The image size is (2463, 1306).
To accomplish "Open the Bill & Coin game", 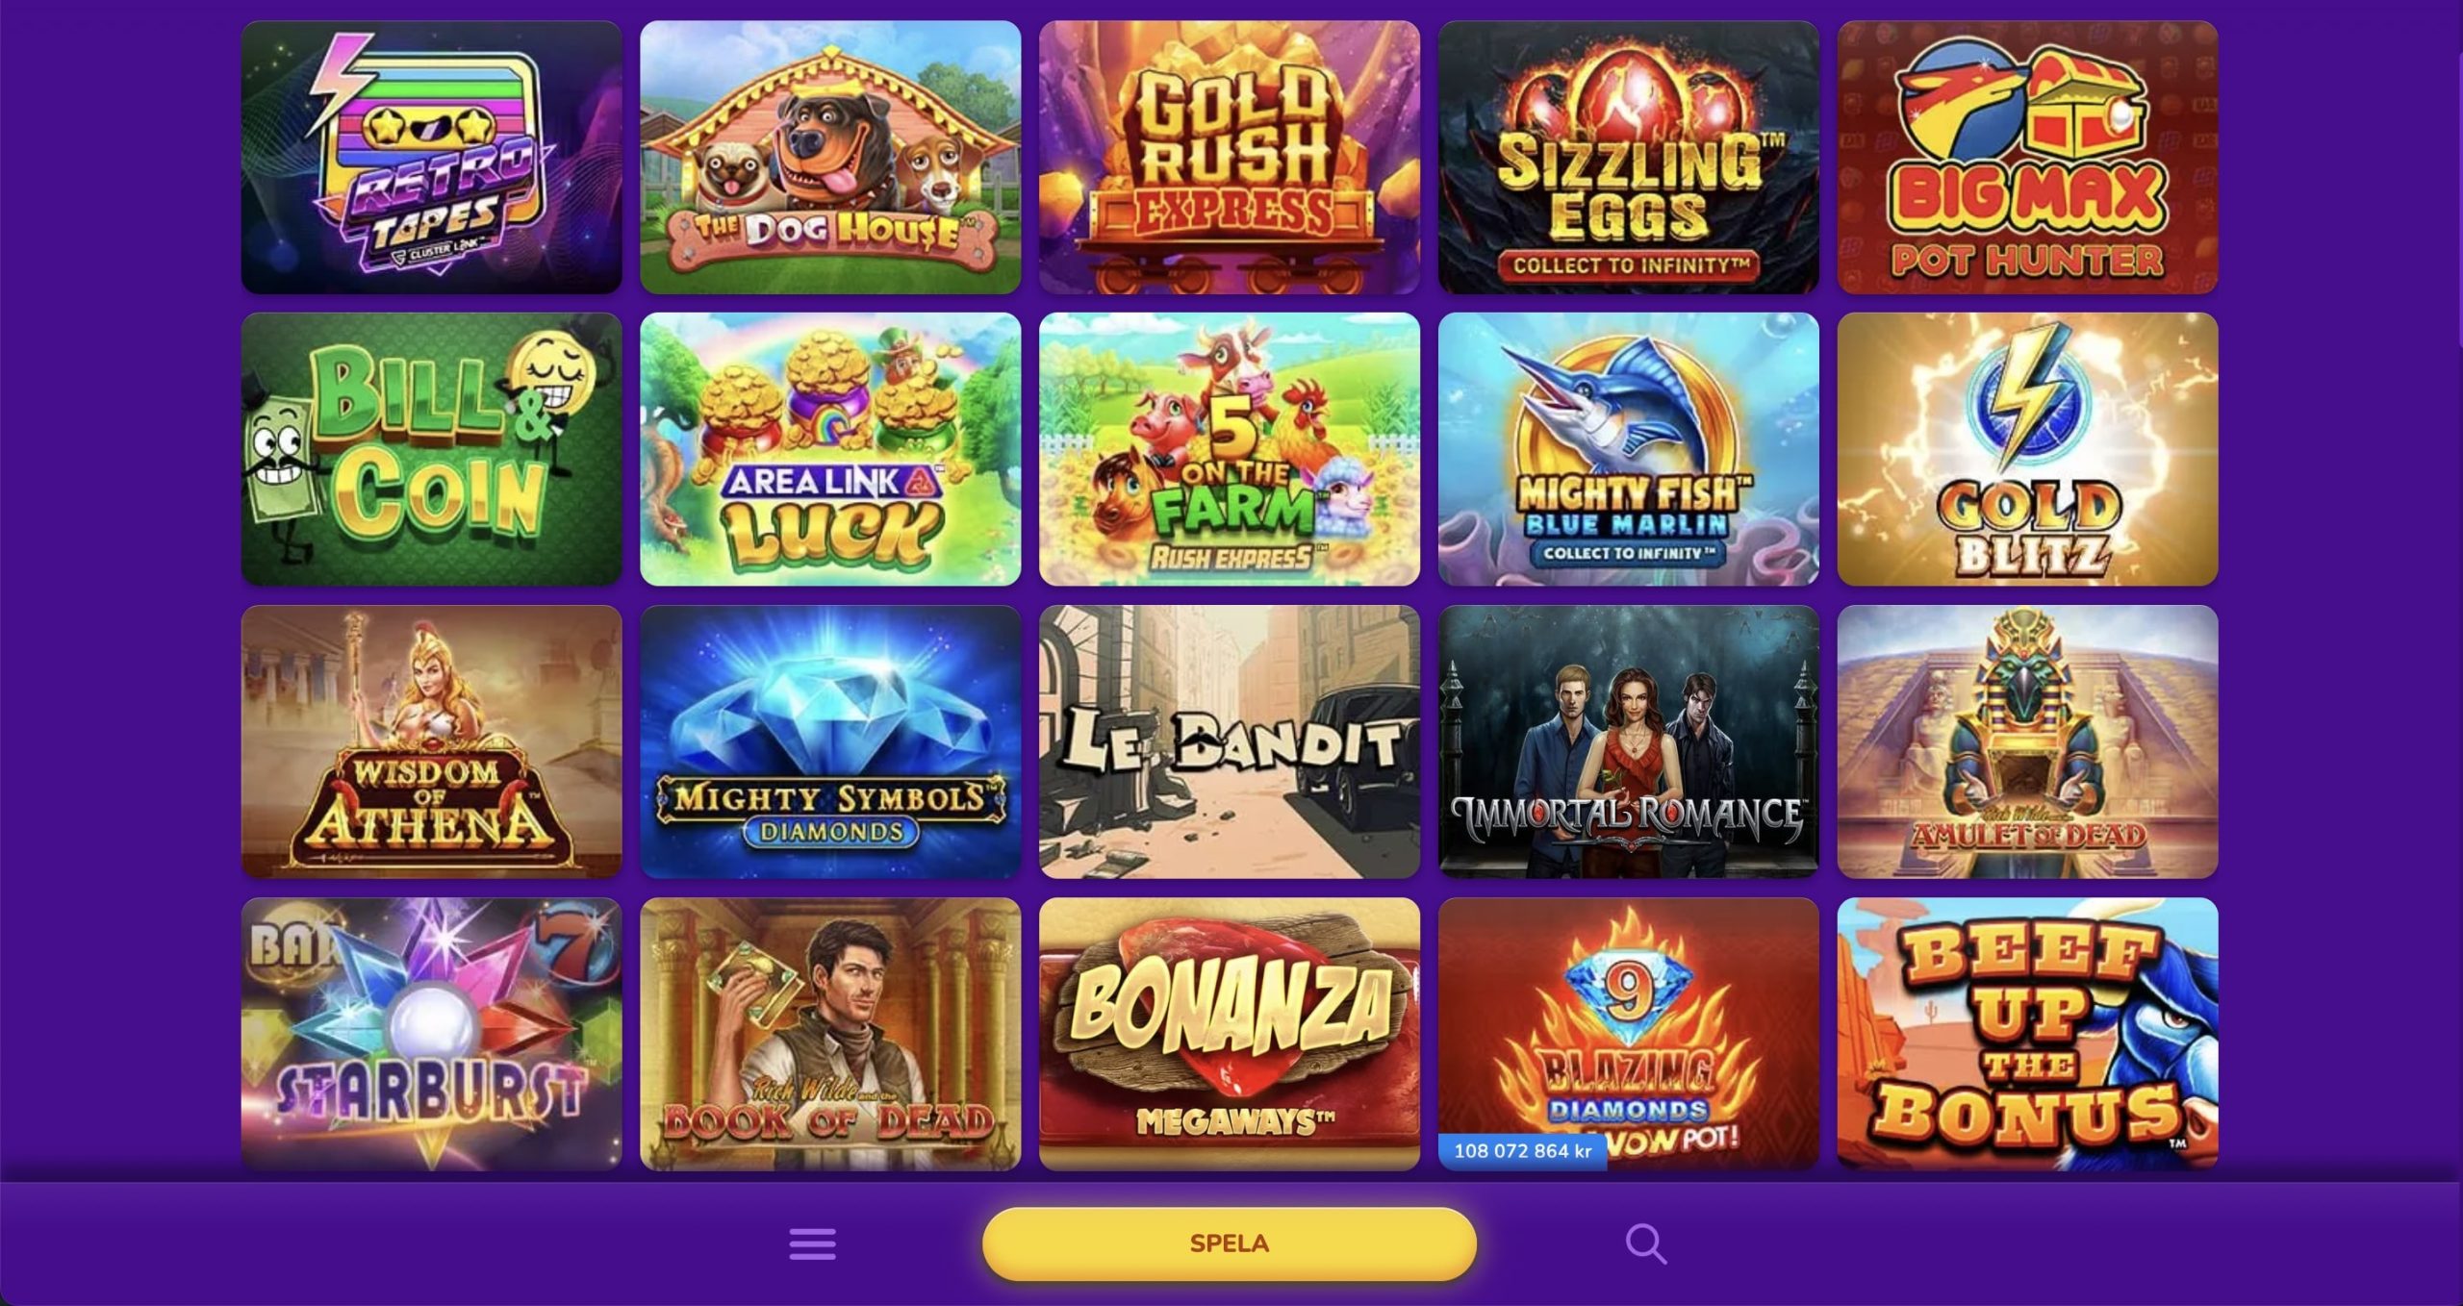I will [x=431, y=449].
